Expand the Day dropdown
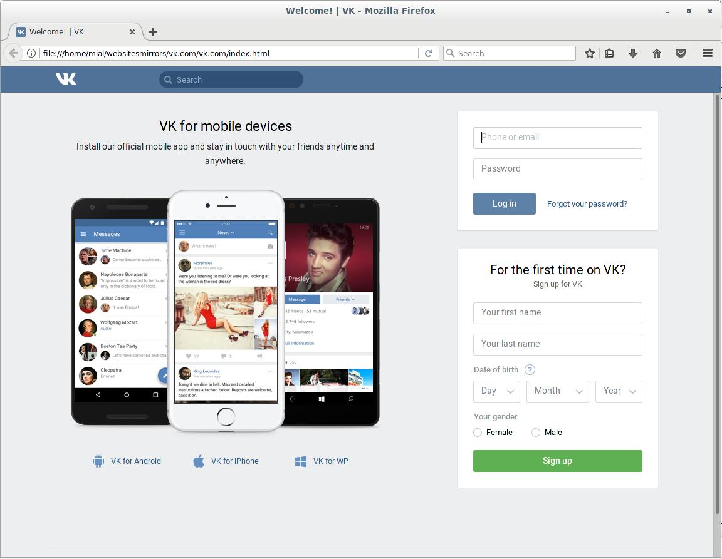 (x=496, y=391)
